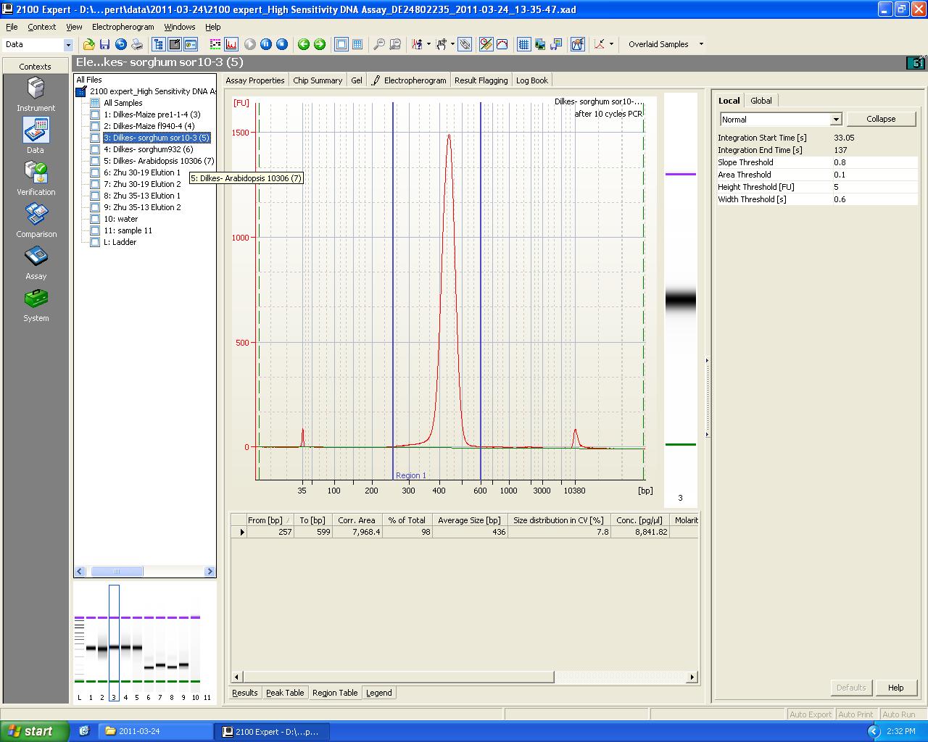Click the right blue Region 1 boundary line
This screenshot has height=742, width=928.
pyautogui.click(x=481, y=290)
